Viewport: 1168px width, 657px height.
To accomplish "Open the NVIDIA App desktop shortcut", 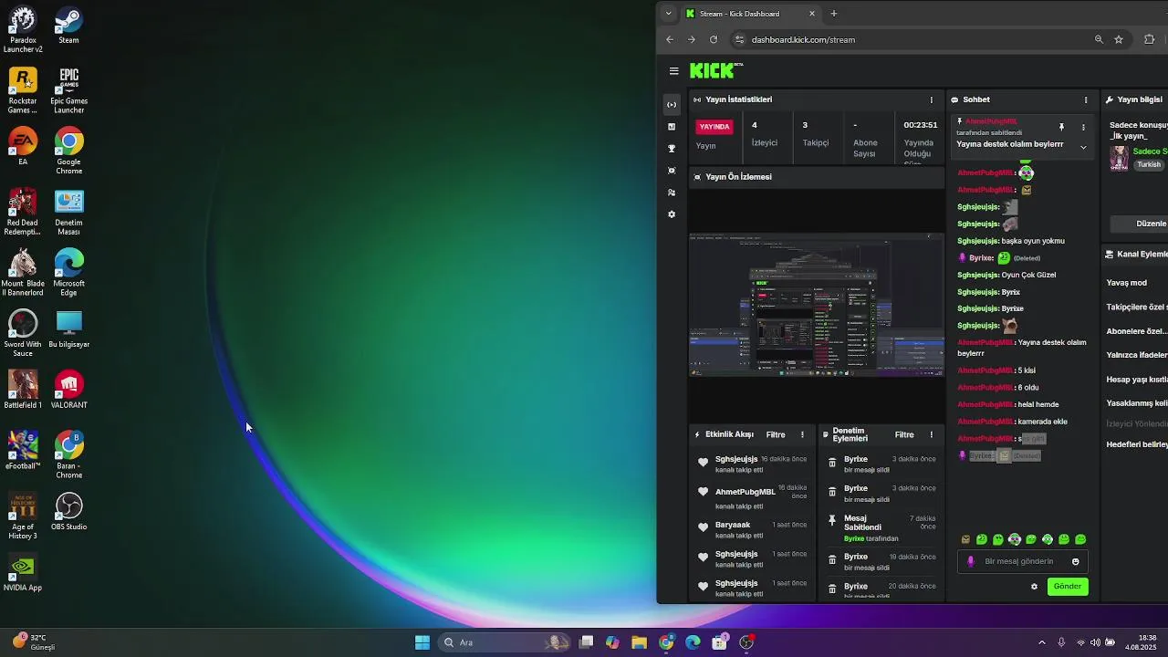I will click(23, 573).
